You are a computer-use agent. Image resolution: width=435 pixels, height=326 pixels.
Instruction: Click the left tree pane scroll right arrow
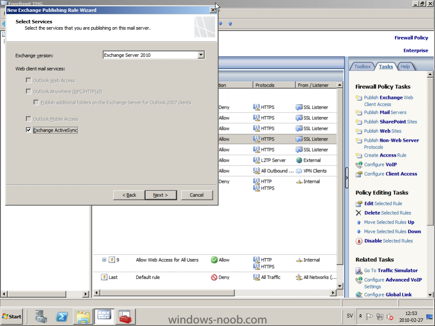pos(86,294)
